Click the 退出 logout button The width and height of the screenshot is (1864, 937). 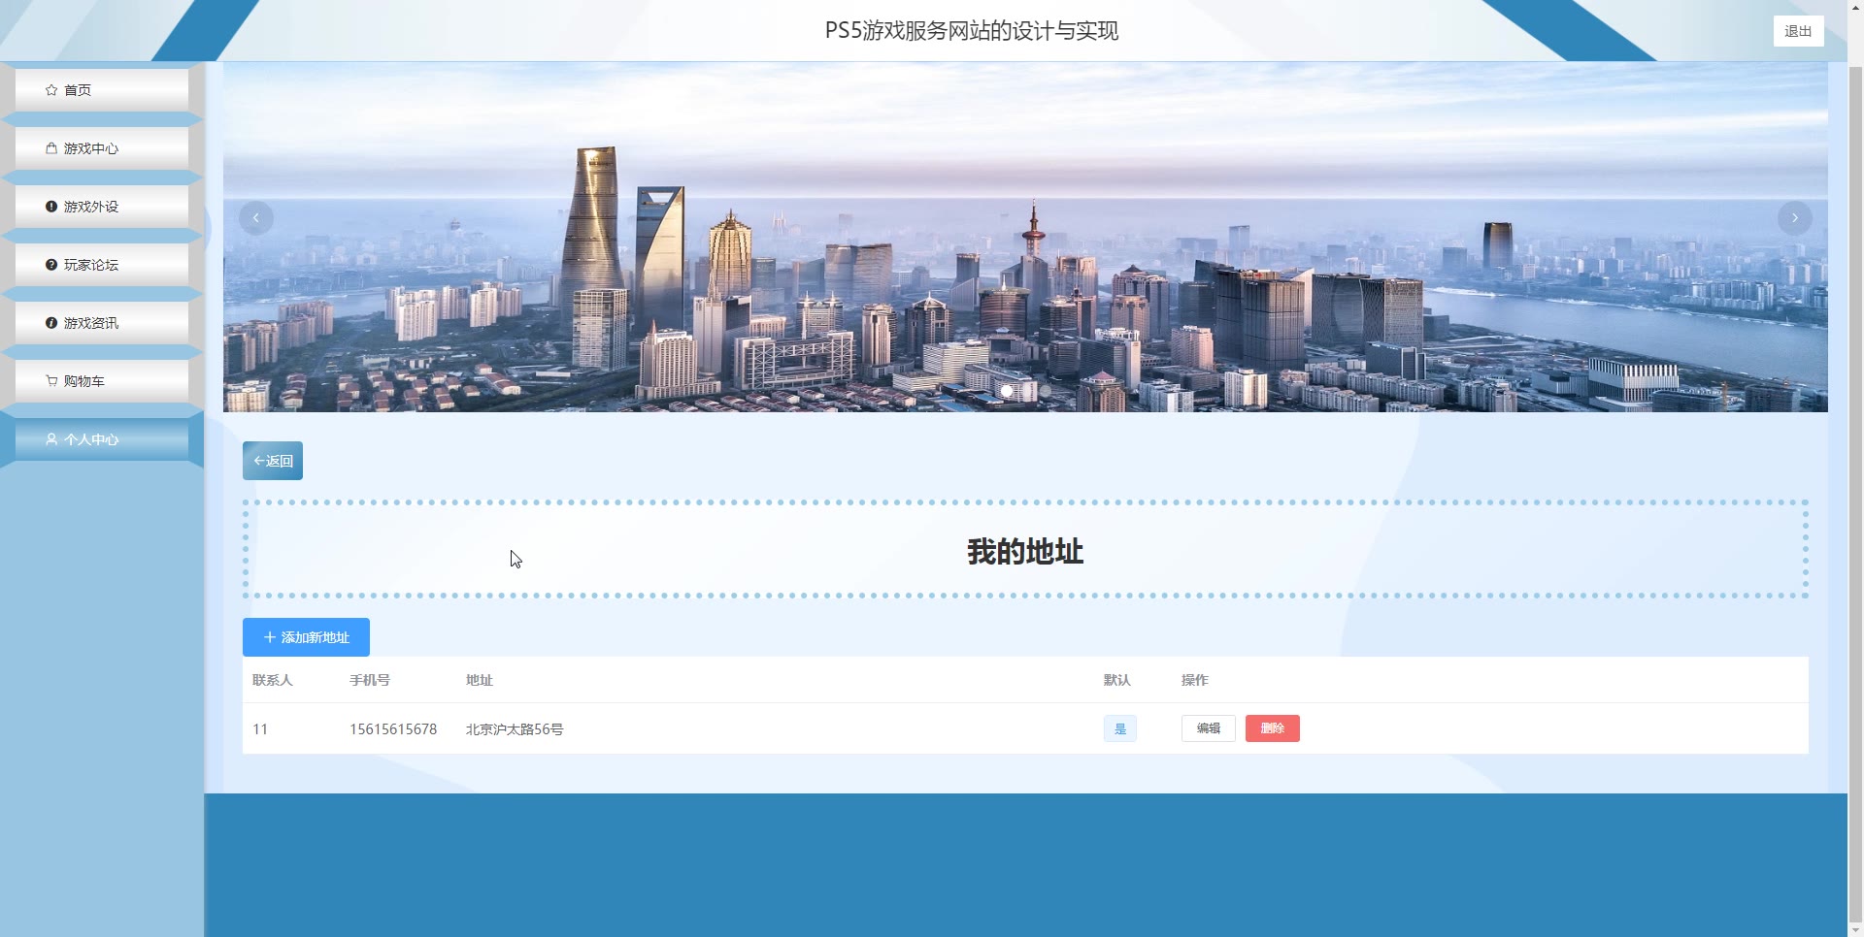point(1798,31)
